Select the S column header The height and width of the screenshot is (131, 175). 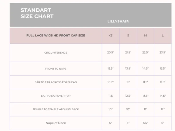click(x=128, y=36)
